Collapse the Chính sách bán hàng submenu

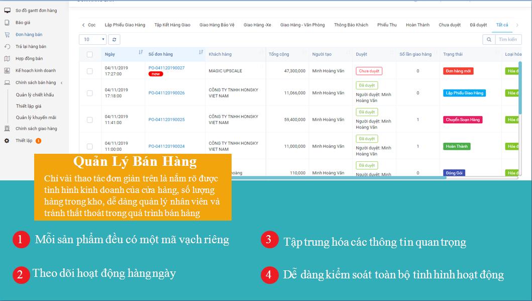point(61,83)
